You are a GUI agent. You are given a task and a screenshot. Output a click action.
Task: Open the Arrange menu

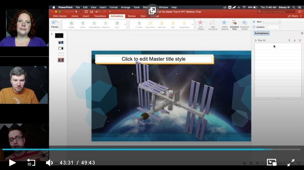(x=126, y=7)
